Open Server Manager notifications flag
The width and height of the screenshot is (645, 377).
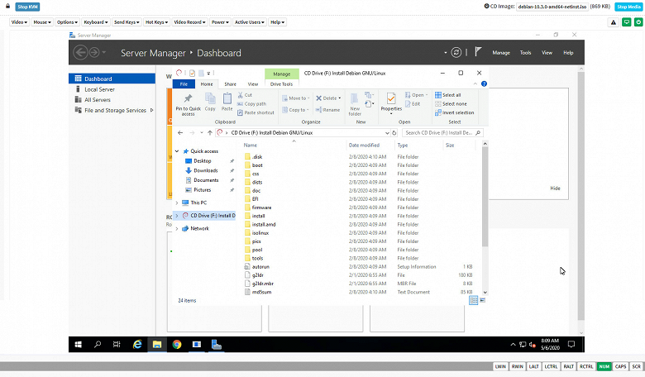(476, 52)
